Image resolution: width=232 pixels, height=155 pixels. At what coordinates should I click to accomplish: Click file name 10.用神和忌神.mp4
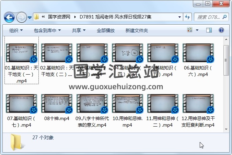tap(128, 122)
